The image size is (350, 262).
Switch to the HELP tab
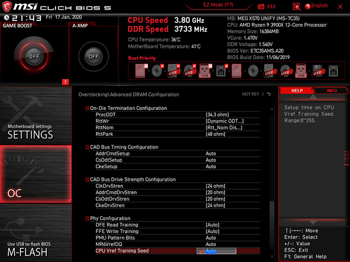(x=297, y=91)
